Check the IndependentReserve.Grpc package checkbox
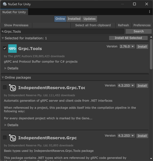Screen dimensions: 153x161 (5, 138)
